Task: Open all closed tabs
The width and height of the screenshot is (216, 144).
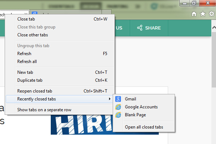Action: (144, 127)
